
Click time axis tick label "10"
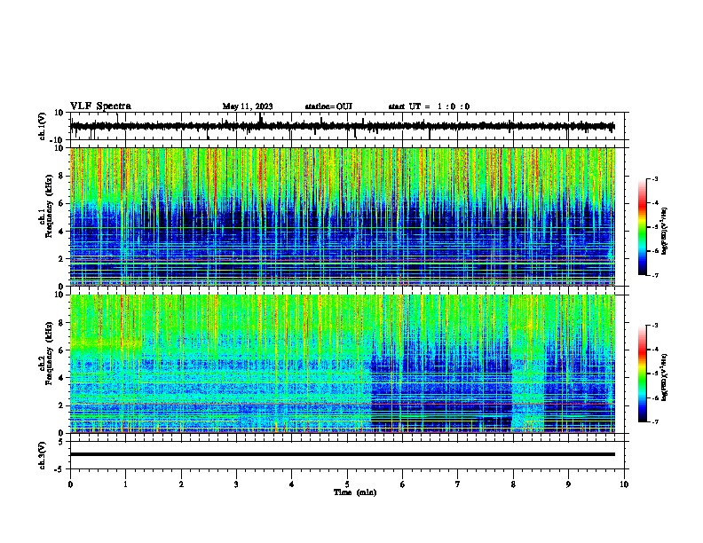[624, 484]
